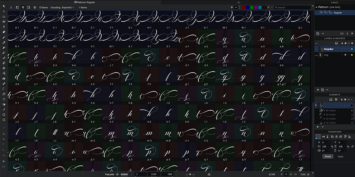The height and width of the screenshot is (177, 355).
Task: Open glyph cell b.6
Action: pos(74,57)
